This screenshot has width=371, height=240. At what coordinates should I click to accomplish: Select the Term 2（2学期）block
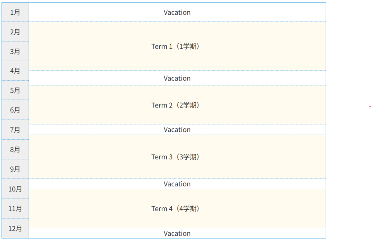177,105
